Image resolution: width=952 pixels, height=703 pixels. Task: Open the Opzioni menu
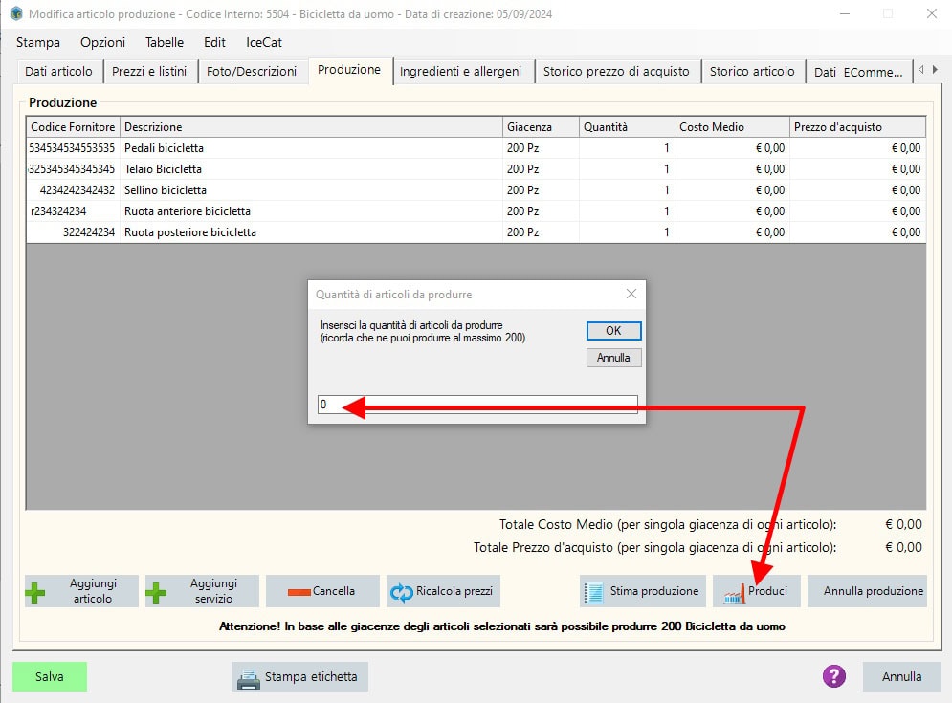103,42
